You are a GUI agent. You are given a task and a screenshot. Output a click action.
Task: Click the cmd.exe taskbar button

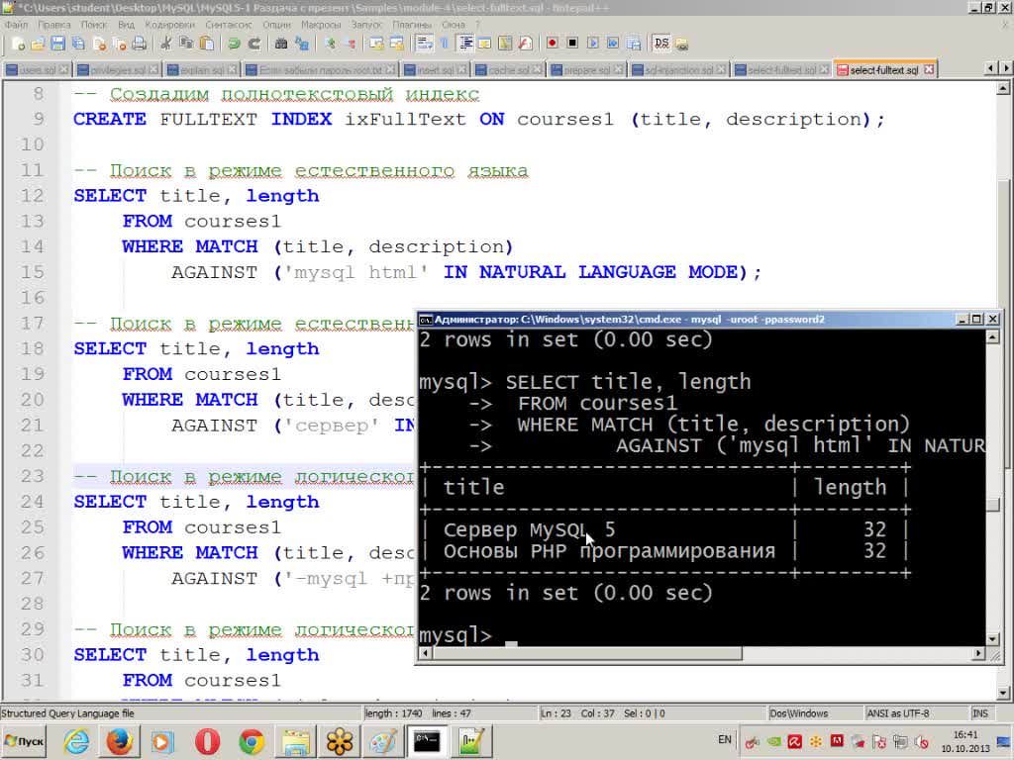[x=427, y=742]
